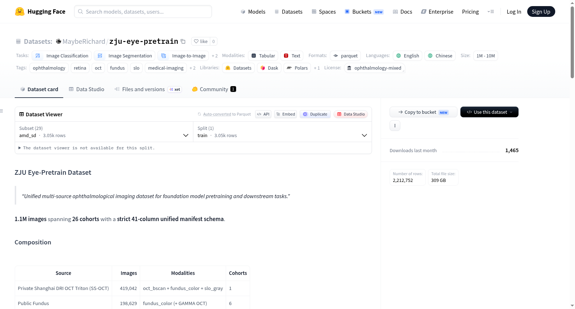Viewport: 575px width, 309px height.
Task: Select the Polars library tag
Action: [x=297, y=68]
